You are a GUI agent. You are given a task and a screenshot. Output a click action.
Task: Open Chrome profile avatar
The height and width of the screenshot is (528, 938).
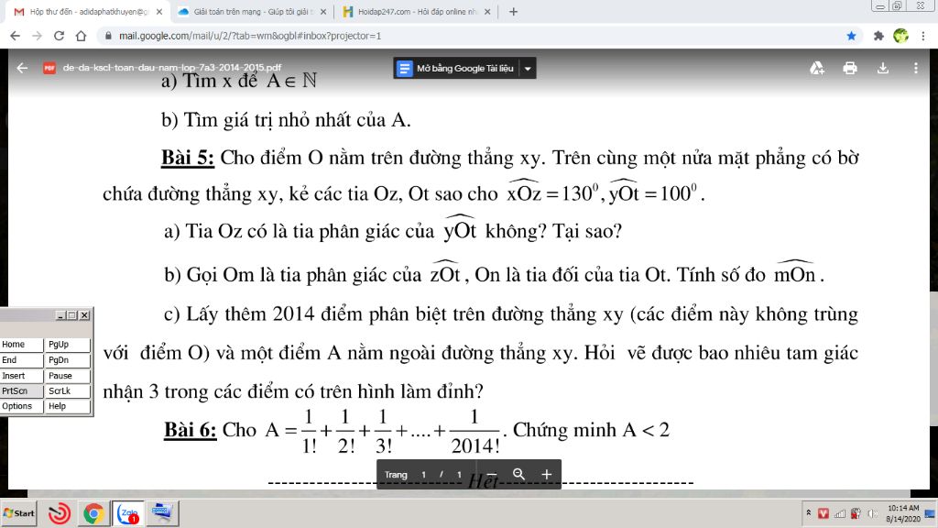click(901, 36)
